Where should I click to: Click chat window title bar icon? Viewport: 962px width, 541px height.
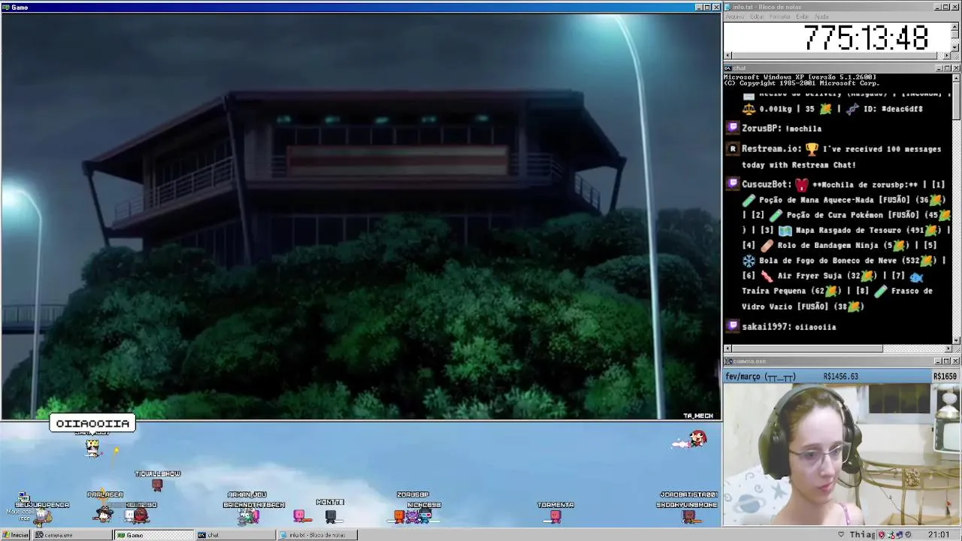[728, 68]
